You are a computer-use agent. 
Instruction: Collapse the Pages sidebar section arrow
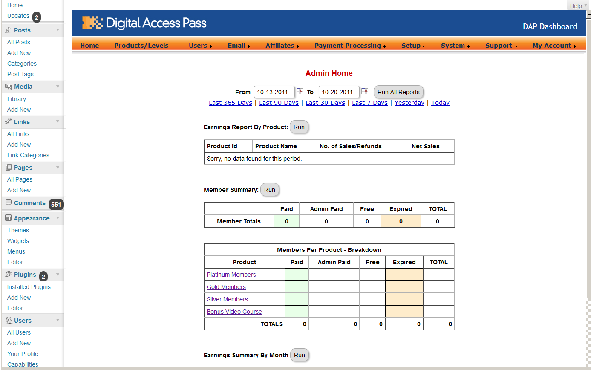[x=58, y=167]
